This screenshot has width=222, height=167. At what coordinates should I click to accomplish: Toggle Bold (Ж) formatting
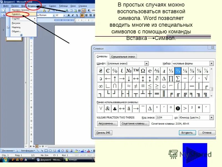[69, 15]
